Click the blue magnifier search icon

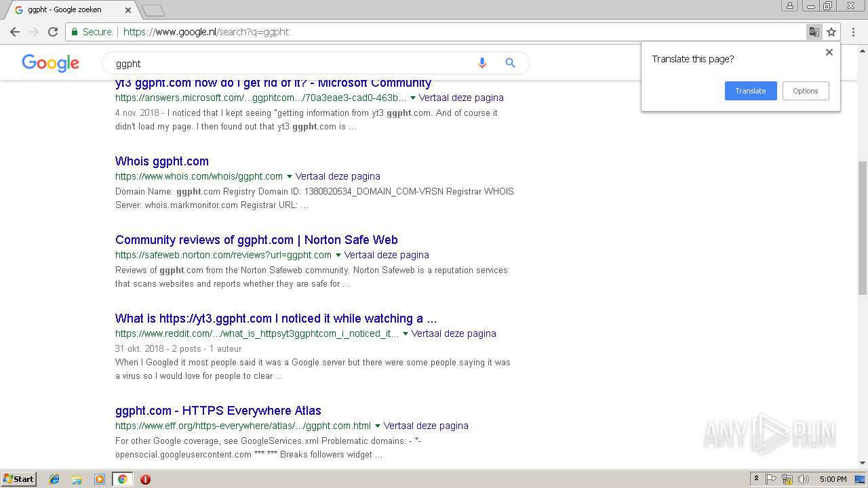[x=511, y=63]
